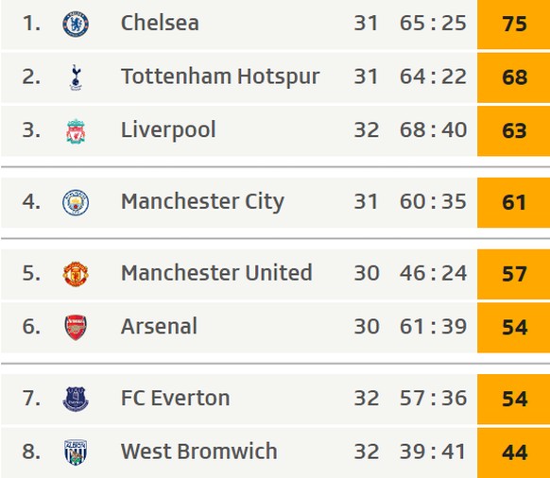This screenshot has height=478, width=550.
Task: Open the Arsenal team name link
Action: [159, 327]
